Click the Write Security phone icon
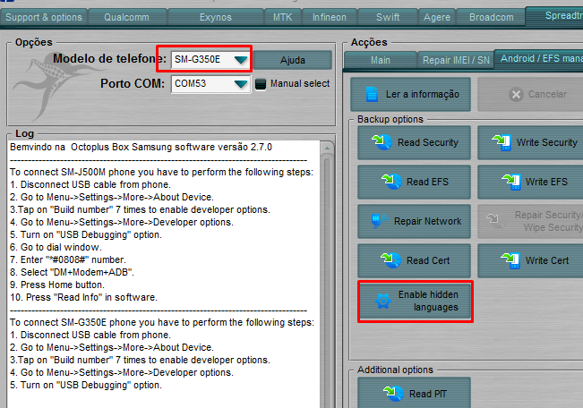The height and width of the screenshot is (408, 583). point(502,142)
